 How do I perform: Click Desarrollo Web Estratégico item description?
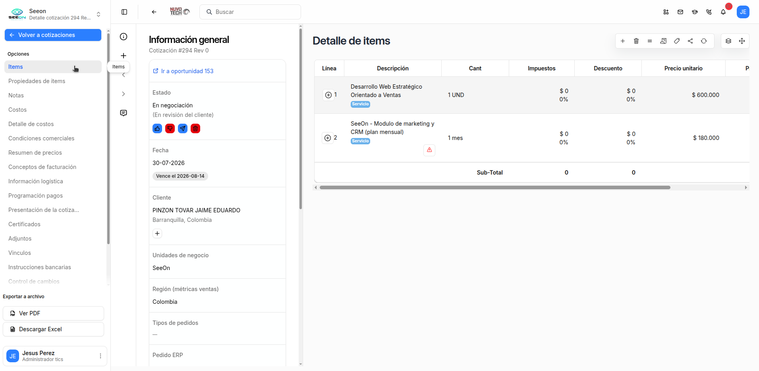(x=386, y=91)
